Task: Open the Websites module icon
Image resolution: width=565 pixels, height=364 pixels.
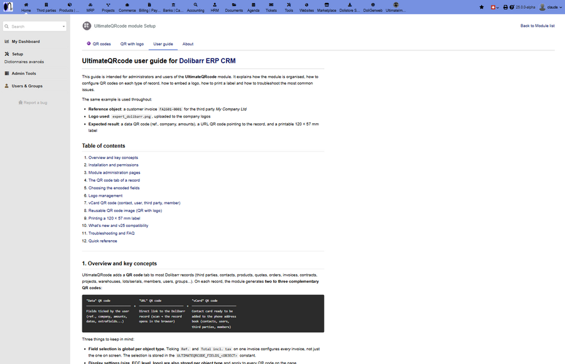Action: pyautogui.click(x=306, y=4)
